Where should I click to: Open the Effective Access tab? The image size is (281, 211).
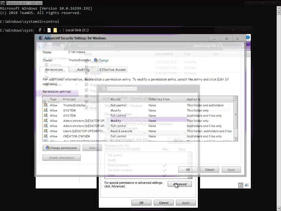click(113, 70)
